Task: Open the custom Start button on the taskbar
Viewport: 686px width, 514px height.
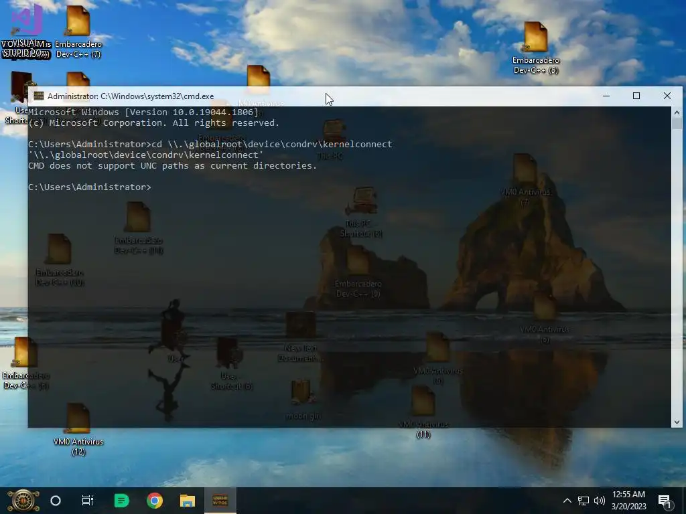Action: [x=23, y=501]
